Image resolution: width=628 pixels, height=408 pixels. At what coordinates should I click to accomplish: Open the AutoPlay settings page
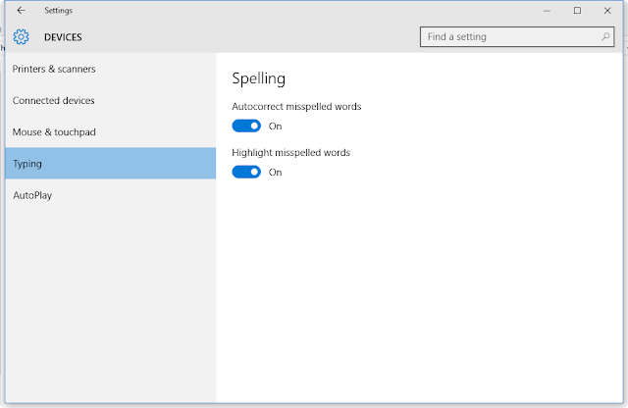[32, 195]
